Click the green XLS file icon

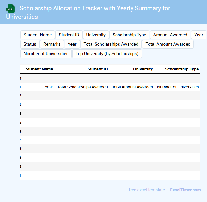(11, 9)
